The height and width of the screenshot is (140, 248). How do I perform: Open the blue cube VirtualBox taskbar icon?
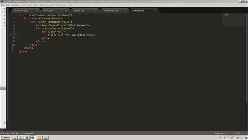[27, 138]
